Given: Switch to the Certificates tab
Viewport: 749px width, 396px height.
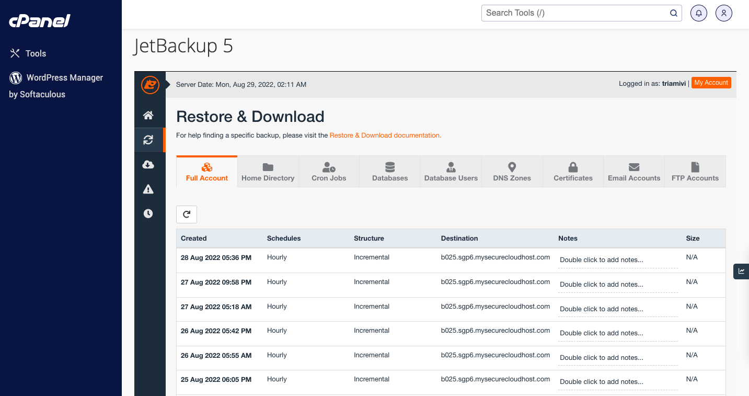Looking at the screenshot, I should coord(573,172).
